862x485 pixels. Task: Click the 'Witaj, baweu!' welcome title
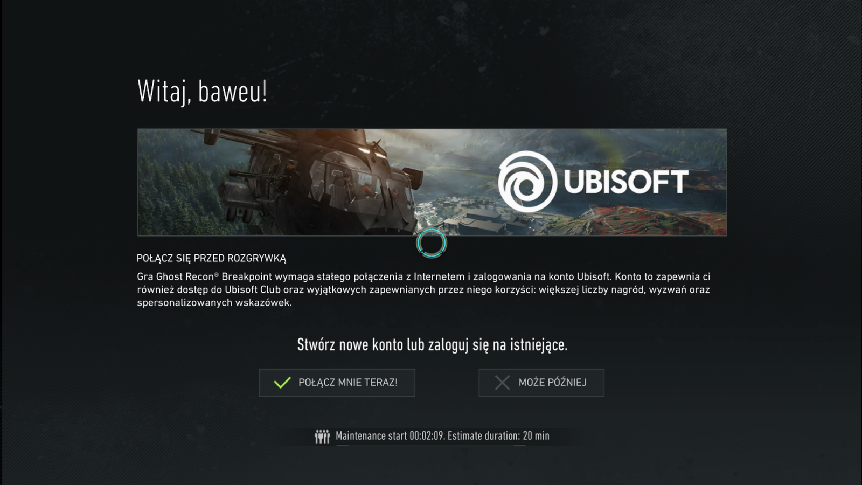pos(202,91)
